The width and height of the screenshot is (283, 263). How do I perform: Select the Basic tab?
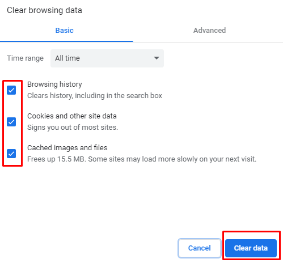point(64,31)
